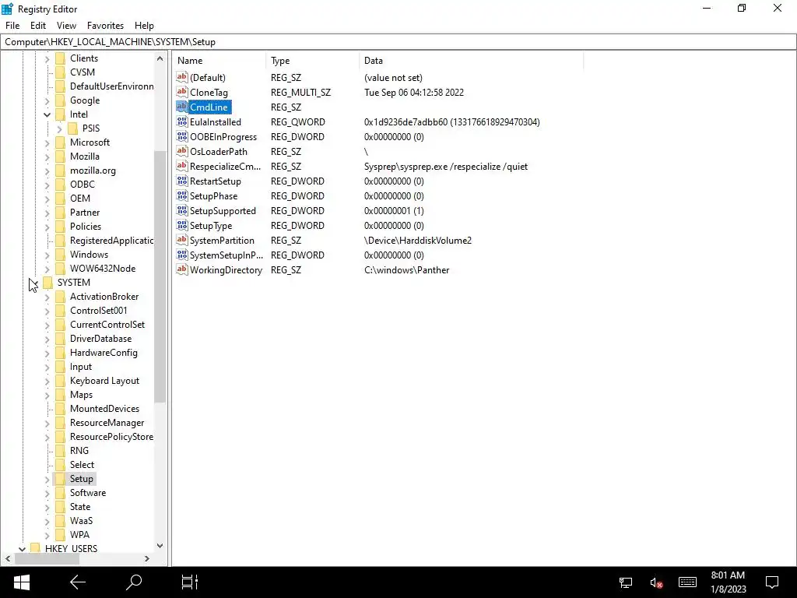Image resolution: width=797 pixels, height=598 pixels.
Task: Expand the Policies key
Action: (x=47, y=227)
